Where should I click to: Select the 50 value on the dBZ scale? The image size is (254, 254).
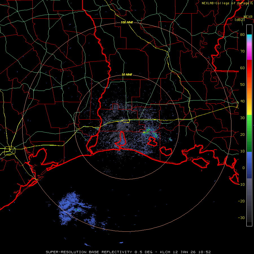[242, 85]
